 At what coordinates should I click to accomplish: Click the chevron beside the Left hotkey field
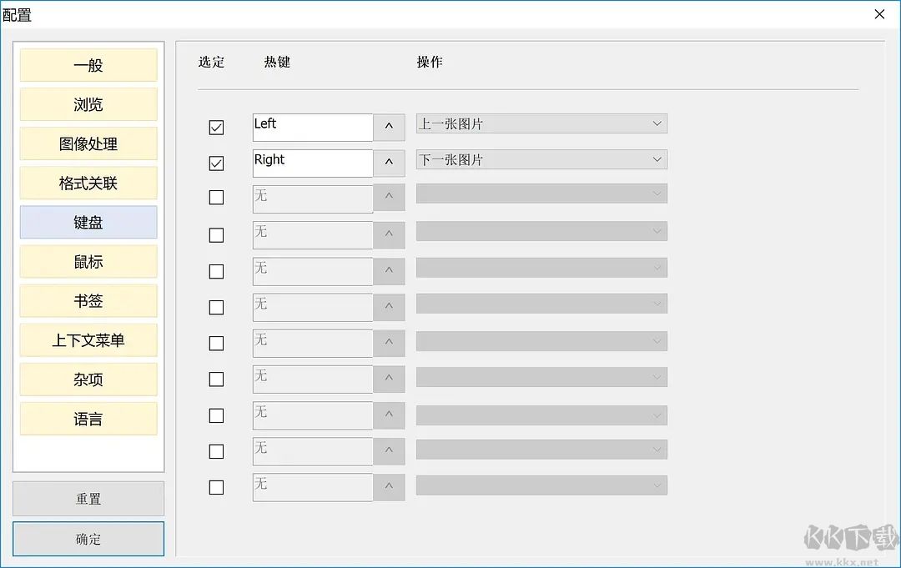389,127
